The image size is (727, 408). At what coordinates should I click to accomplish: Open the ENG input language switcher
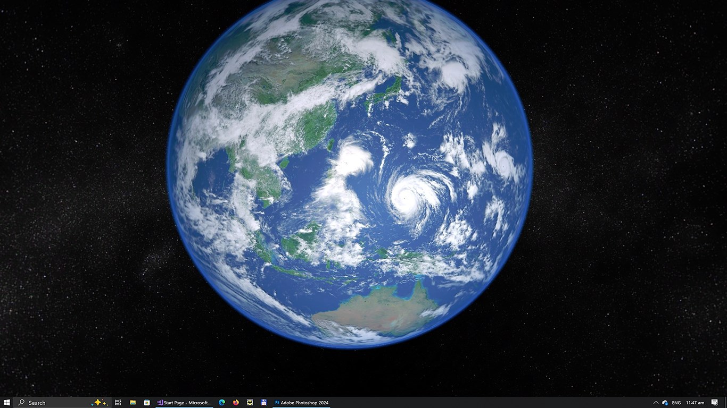click(676, 403)
